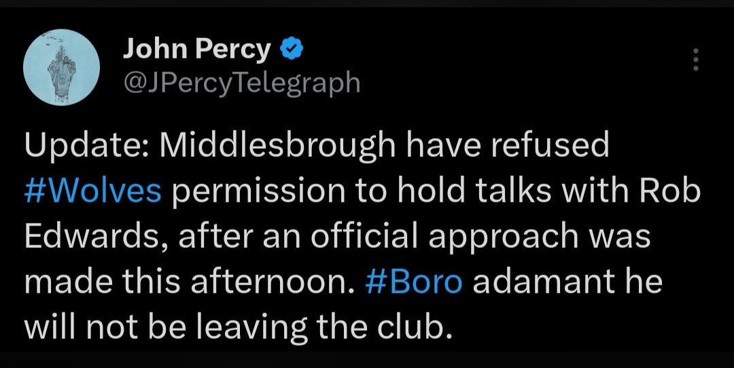Open John Percy's profile avatar picture
Screen dimensions: 734x368
[x=61, y=67]
